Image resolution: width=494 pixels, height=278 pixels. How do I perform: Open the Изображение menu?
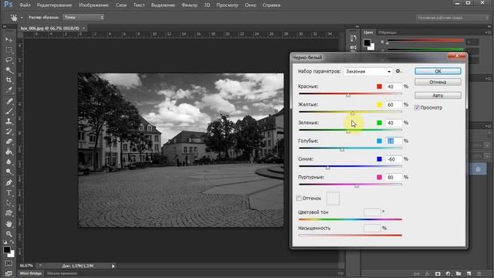click(93, 5)
